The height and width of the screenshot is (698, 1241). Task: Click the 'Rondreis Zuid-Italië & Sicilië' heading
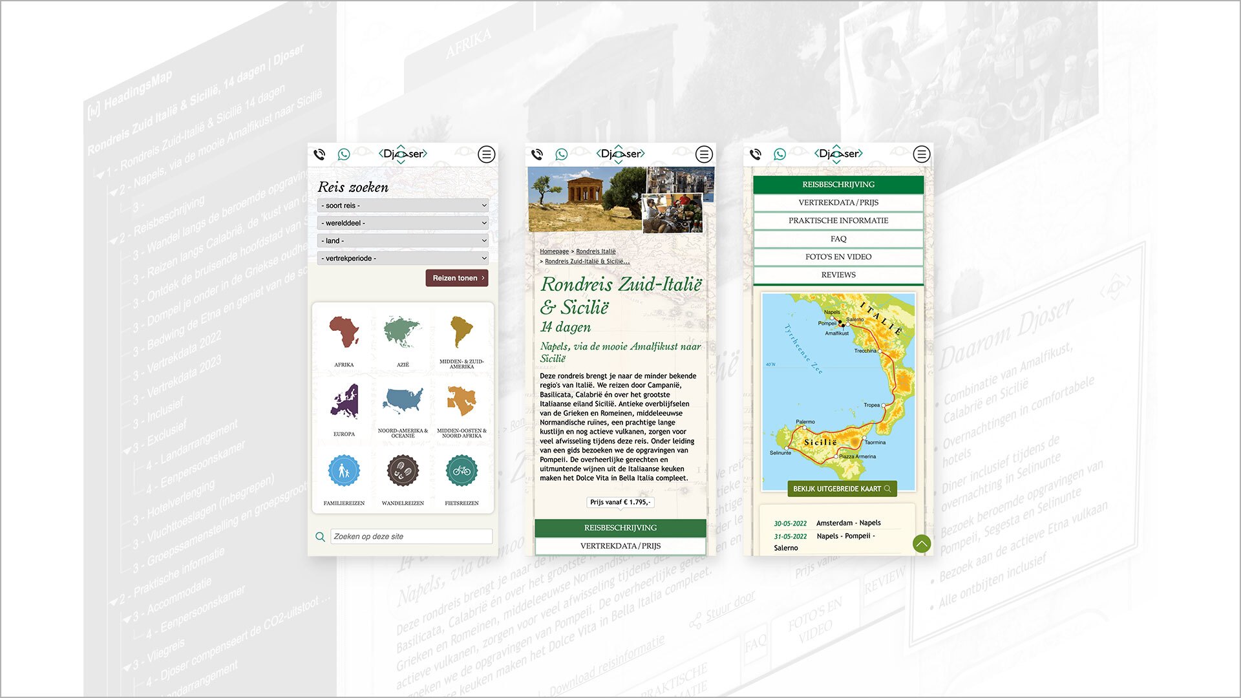[621, 295]
